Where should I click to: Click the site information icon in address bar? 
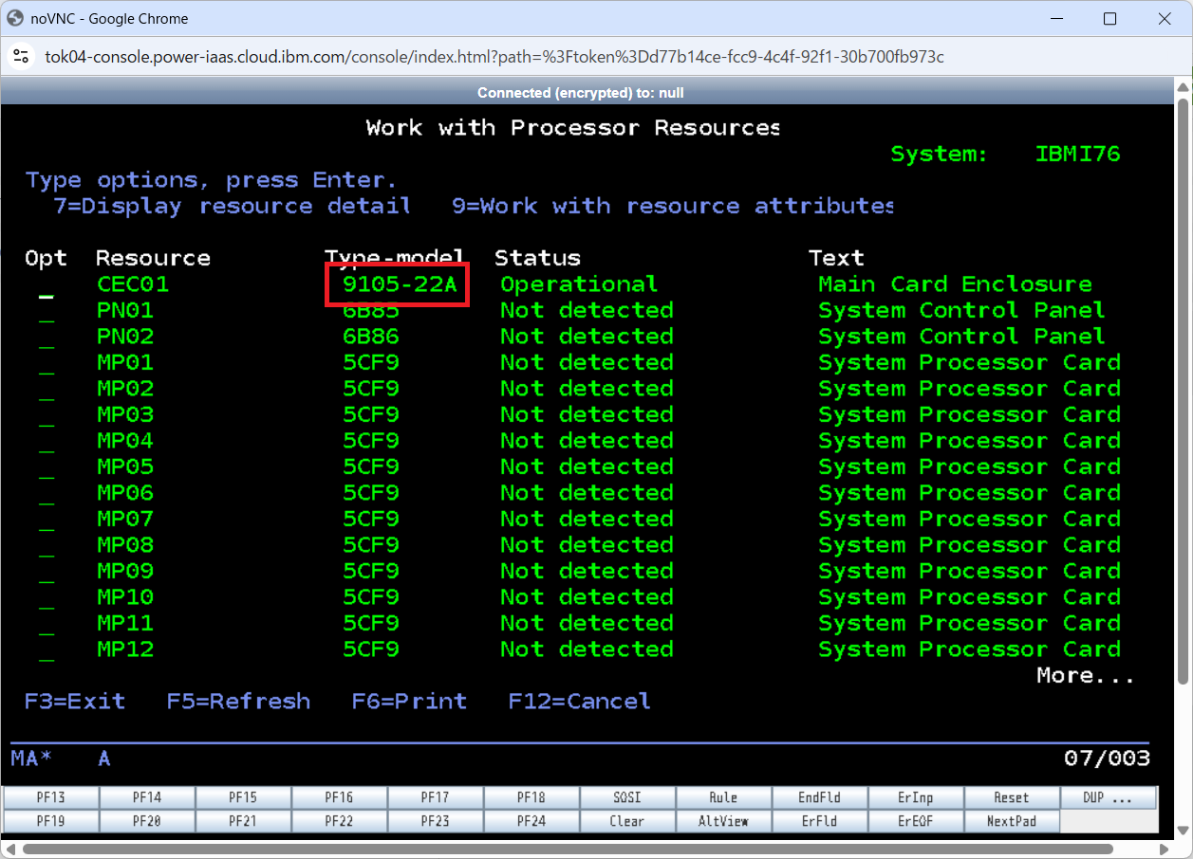click(x=21, y=57)
